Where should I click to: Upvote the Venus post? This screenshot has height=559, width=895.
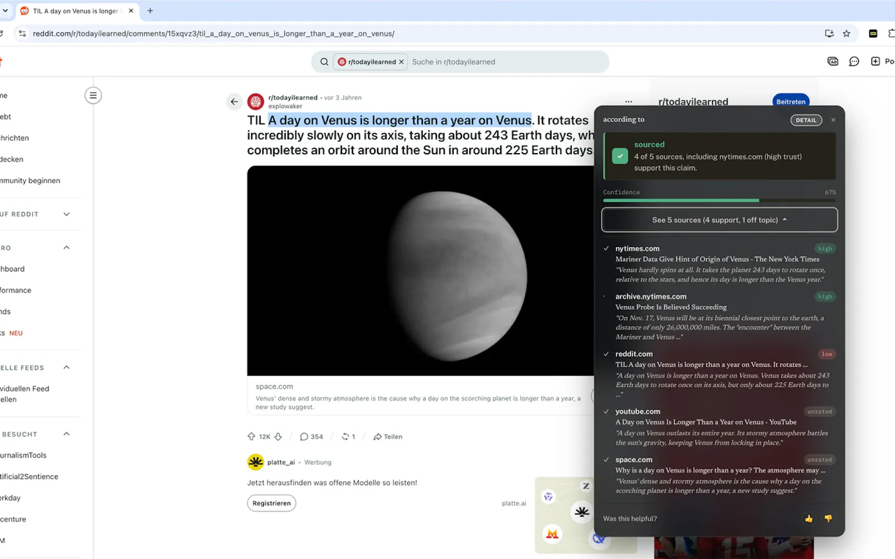pos(251,437)
